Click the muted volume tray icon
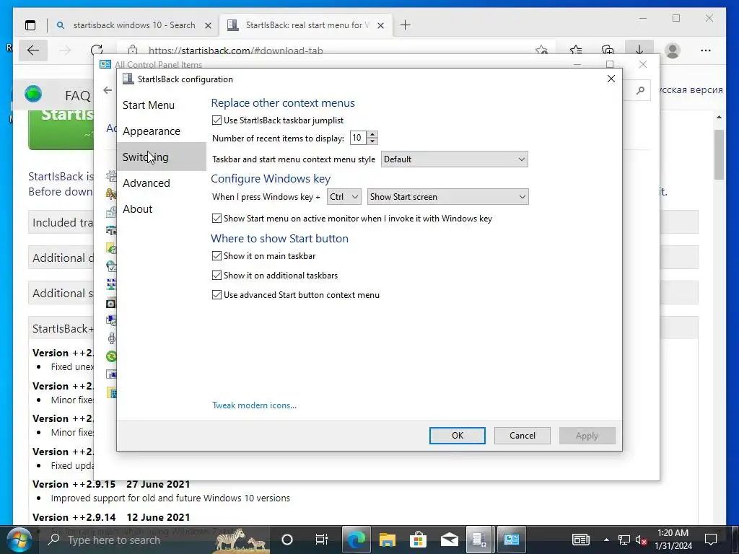Image resolution: width=739 pixels, height=554 pixels. click(x=641, y=540)
